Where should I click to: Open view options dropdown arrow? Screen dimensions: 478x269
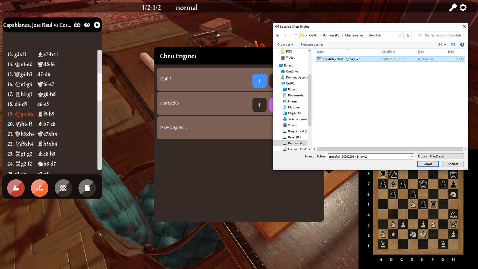[445, 45]
